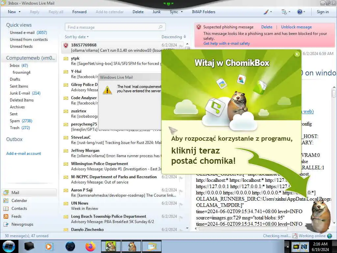Image resolution: width=337 pixels, height=253 pixels.
Task: Open the frowning4 subfolder
Action: (x=21, y=72)
